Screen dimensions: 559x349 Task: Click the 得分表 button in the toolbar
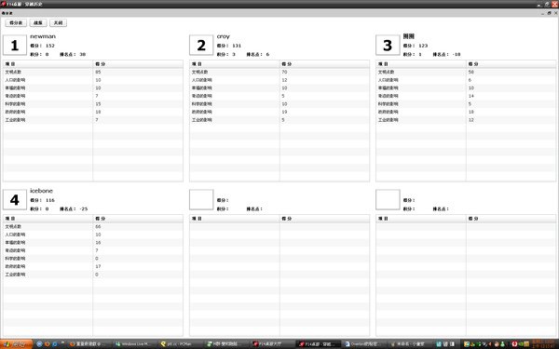pyautogui.click(x=16, y=22)
